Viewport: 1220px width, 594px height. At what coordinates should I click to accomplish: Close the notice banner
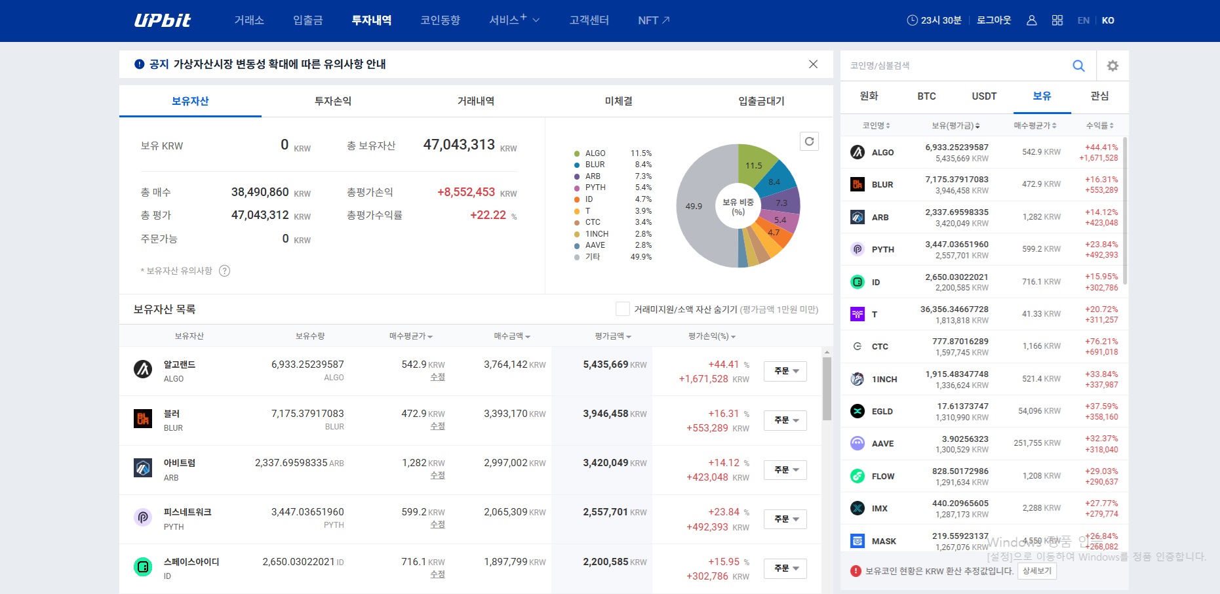[x=813, y=64]
